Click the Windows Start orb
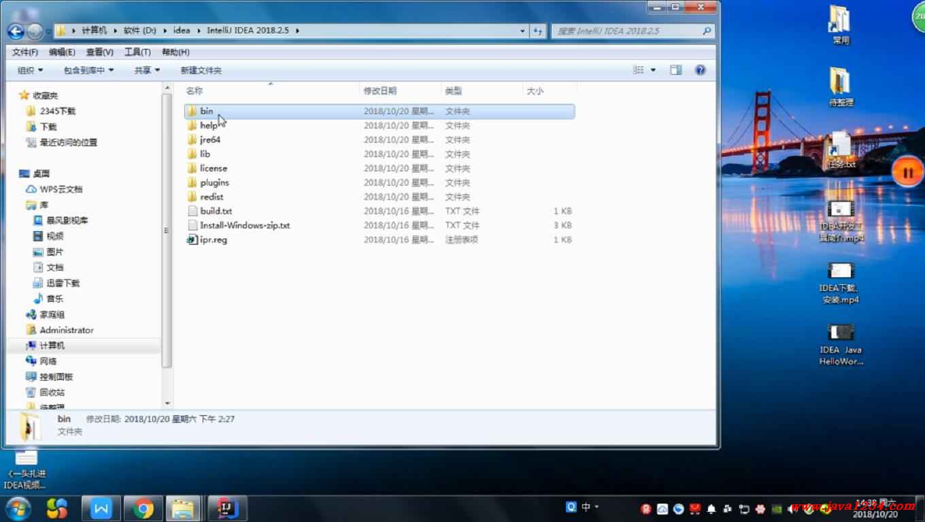Viewport: 925px width, 522px height. tap(18, 508)
